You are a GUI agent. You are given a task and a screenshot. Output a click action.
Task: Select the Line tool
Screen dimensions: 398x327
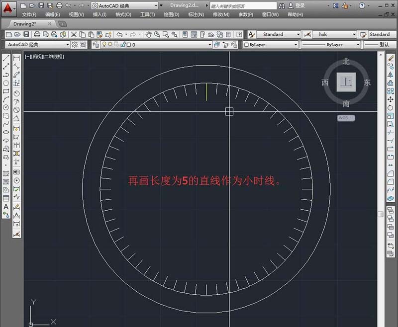(5, 58)
